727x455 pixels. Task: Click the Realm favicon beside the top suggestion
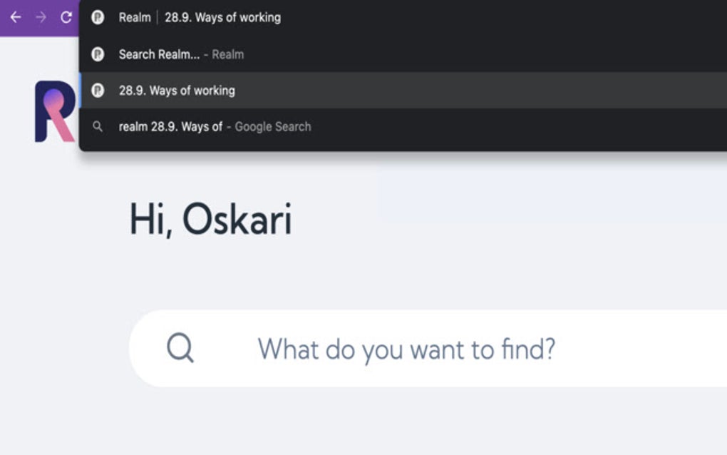tap(99, 18)
